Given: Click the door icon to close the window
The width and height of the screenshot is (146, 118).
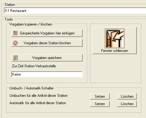Looking at the screenshot, I should [x=115, y=38].
